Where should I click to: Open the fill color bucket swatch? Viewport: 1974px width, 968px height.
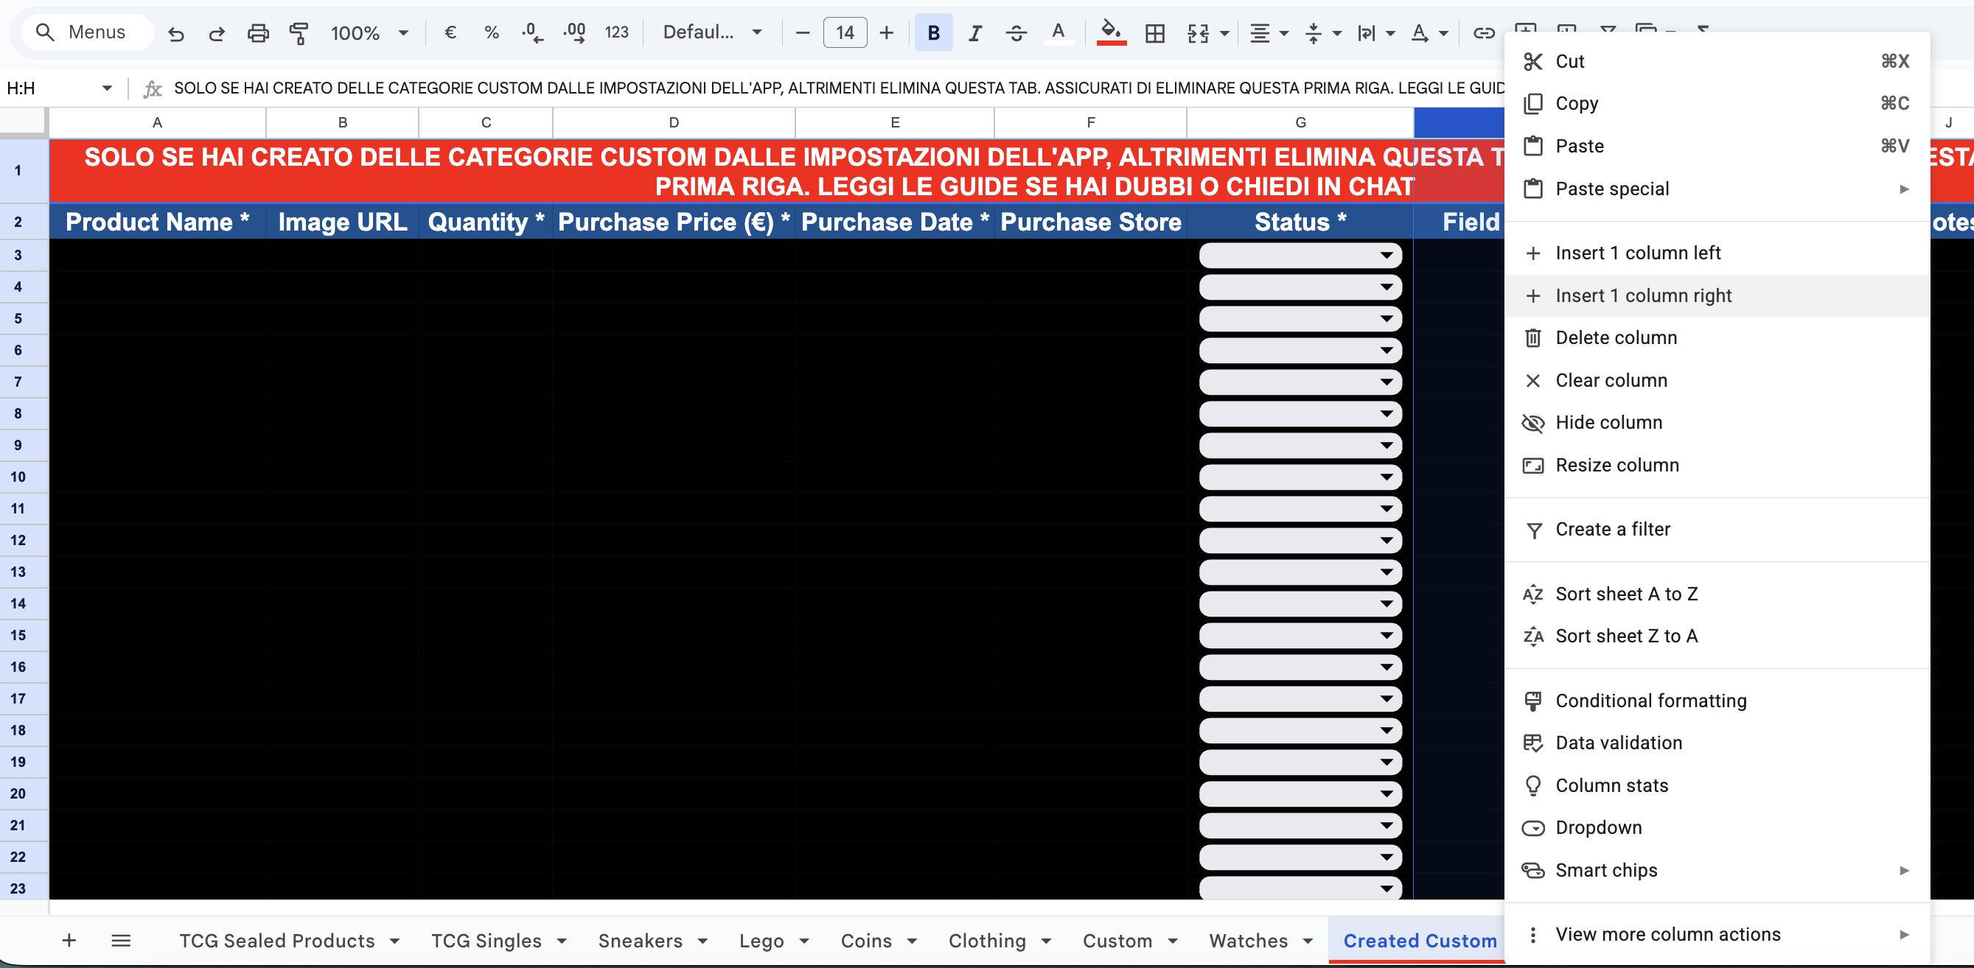[1110, 33]
